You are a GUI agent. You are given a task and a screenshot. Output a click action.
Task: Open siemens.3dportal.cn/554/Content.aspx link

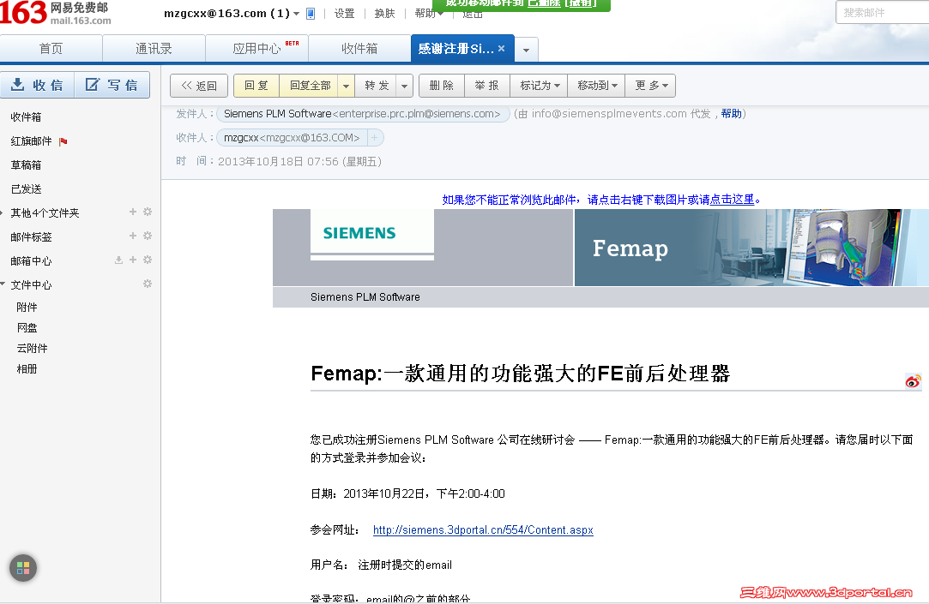[483, 530]
